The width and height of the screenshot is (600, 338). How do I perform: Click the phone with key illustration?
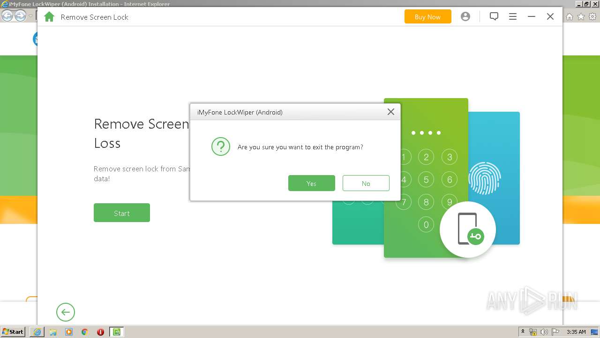pyautogui.click(x=468, y=229)
